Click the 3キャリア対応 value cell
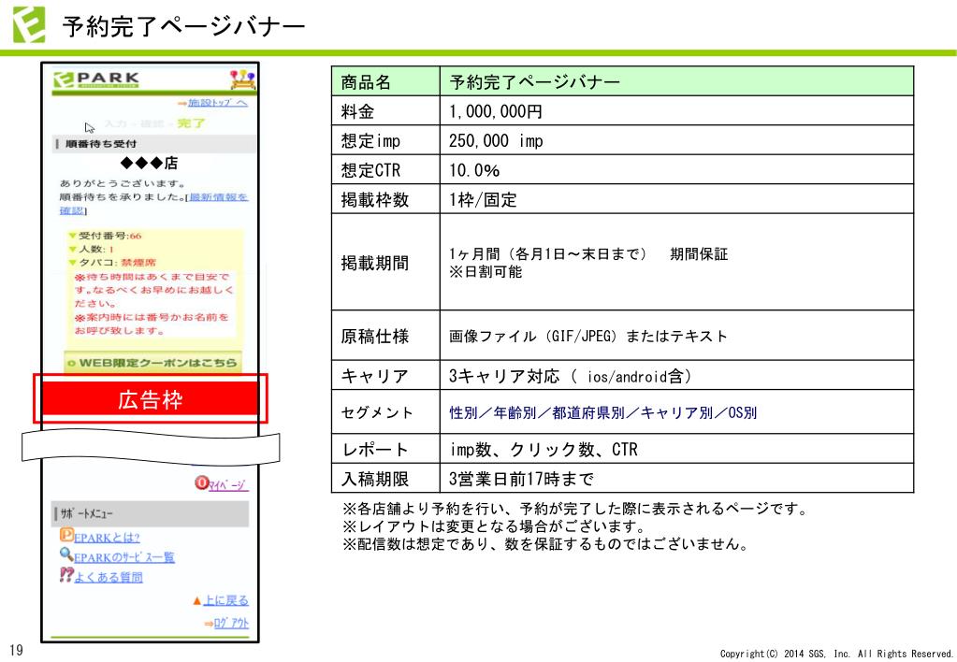957x662 pixels. [677, 376]
